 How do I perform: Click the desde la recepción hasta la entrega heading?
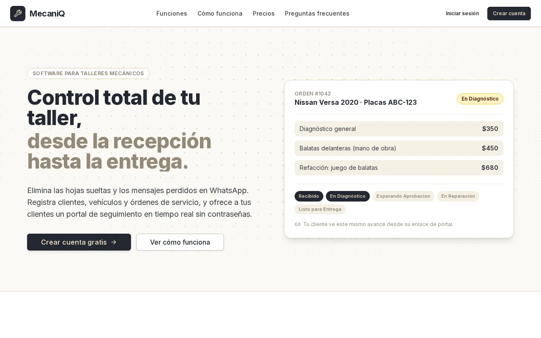pyautogui.click(x=119, y=151)
